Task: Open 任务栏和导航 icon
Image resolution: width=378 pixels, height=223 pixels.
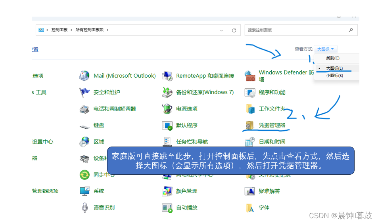Action: [x=167, y=141]
